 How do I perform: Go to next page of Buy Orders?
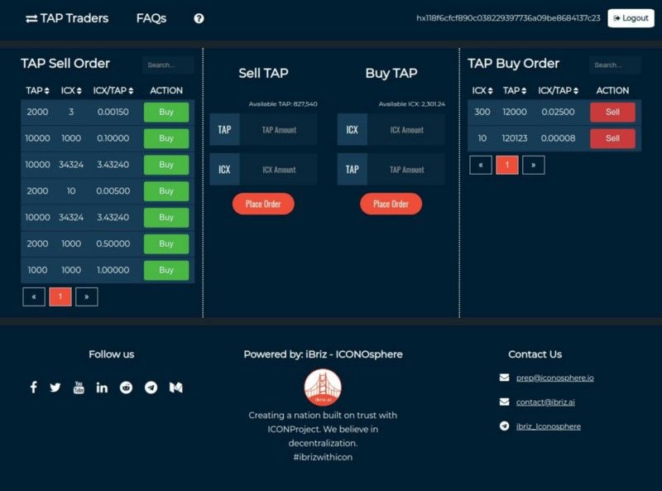pos(533,165)
